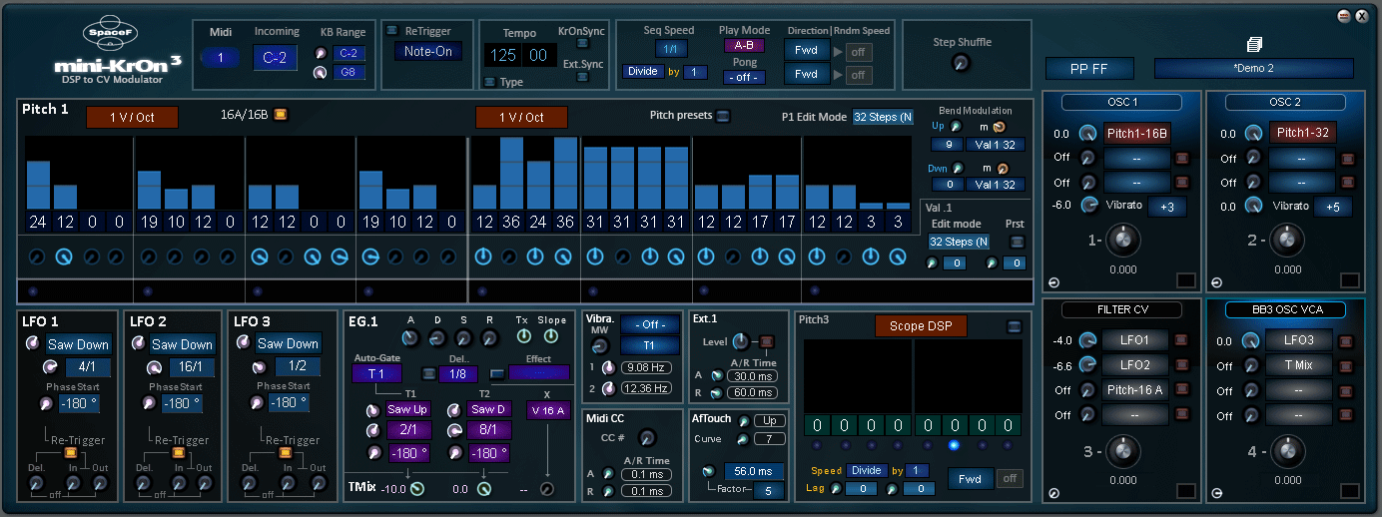This screenshot has height=517, width=1382.
Task: Click the EG.1 Slope knob
Action: [x=552, y=337]
